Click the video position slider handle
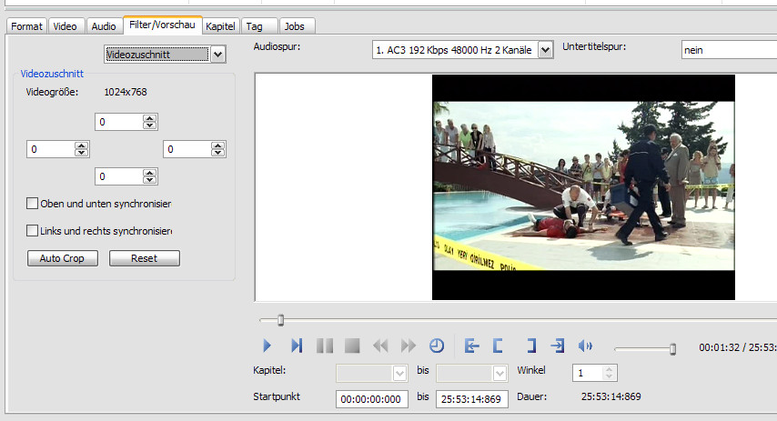Screen dimensions: 777x421 [280, 320]
